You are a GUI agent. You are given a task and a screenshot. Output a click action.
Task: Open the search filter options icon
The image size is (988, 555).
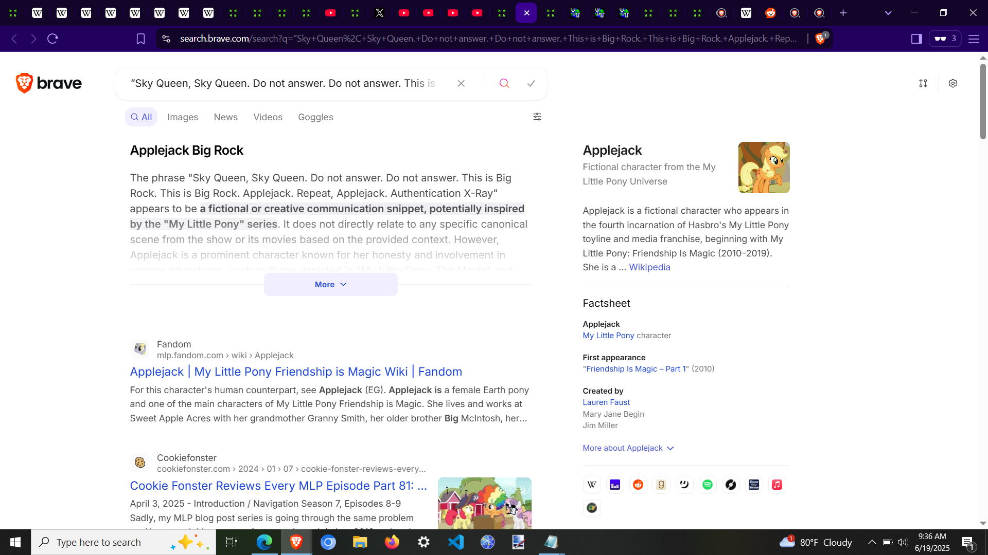point(537,117)
